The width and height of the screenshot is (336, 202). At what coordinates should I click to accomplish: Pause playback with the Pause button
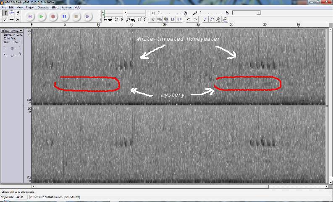(x=64, y=16)
